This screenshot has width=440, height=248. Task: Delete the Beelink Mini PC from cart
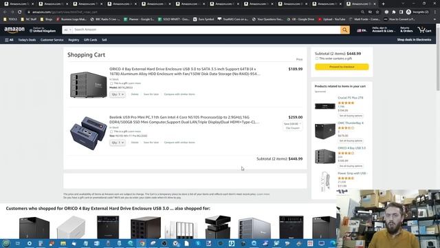[x=135, y=143]
